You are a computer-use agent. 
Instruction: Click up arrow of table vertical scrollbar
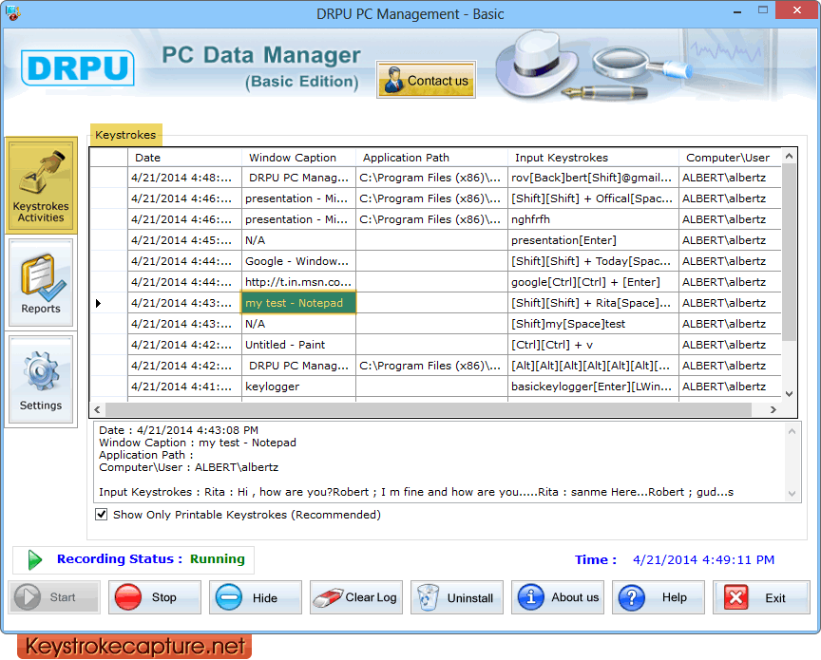[x=789, y=156]
